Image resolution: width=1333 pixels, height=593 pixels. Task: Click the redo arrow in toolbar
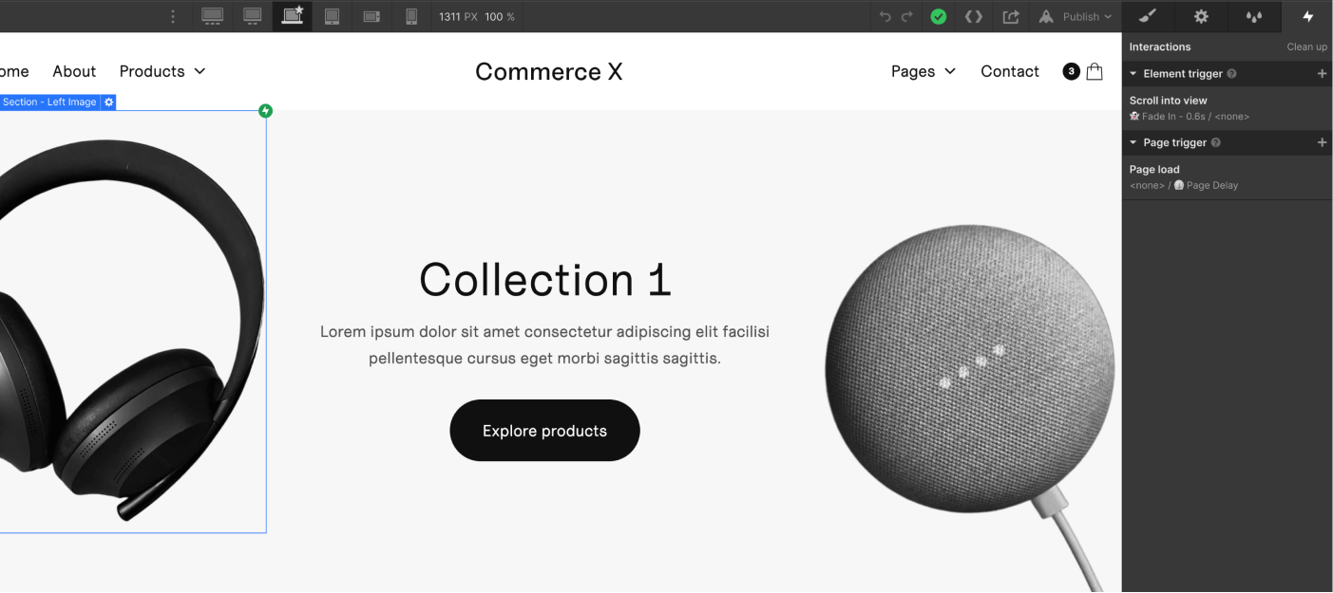[906, 16]
